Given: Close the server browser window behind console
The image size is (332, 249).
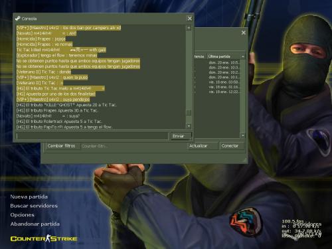Looking at the screenshot, I should pos(244,33).
